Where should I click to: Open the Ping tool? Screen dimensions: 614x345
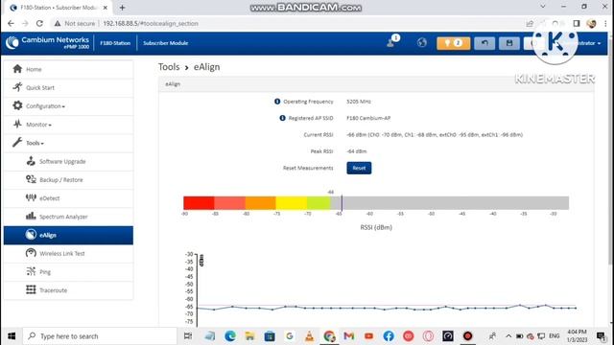pyautogui.click(x=68, y=272)
